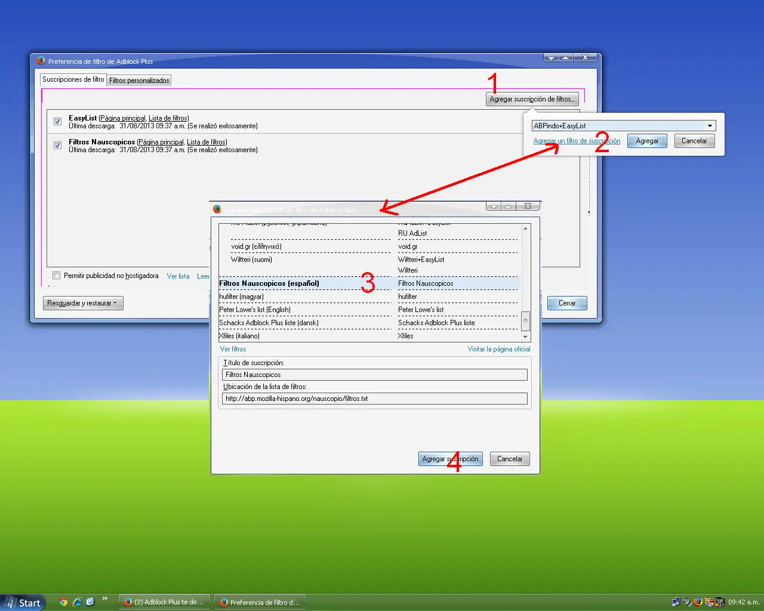
Task: Click Agregar suscripción in lower dialog
Action: (x=451, y=459)
